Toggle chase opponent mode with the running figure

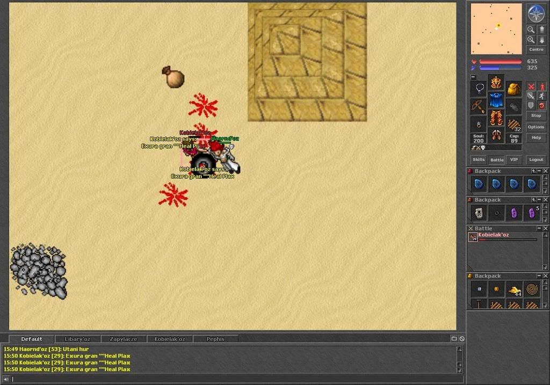tap(542, 96)
